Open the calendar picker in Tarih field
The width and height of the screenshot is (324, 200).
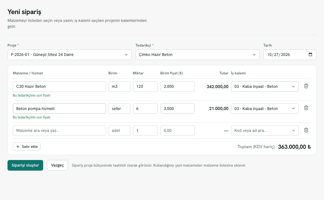(x=310, y=54)
